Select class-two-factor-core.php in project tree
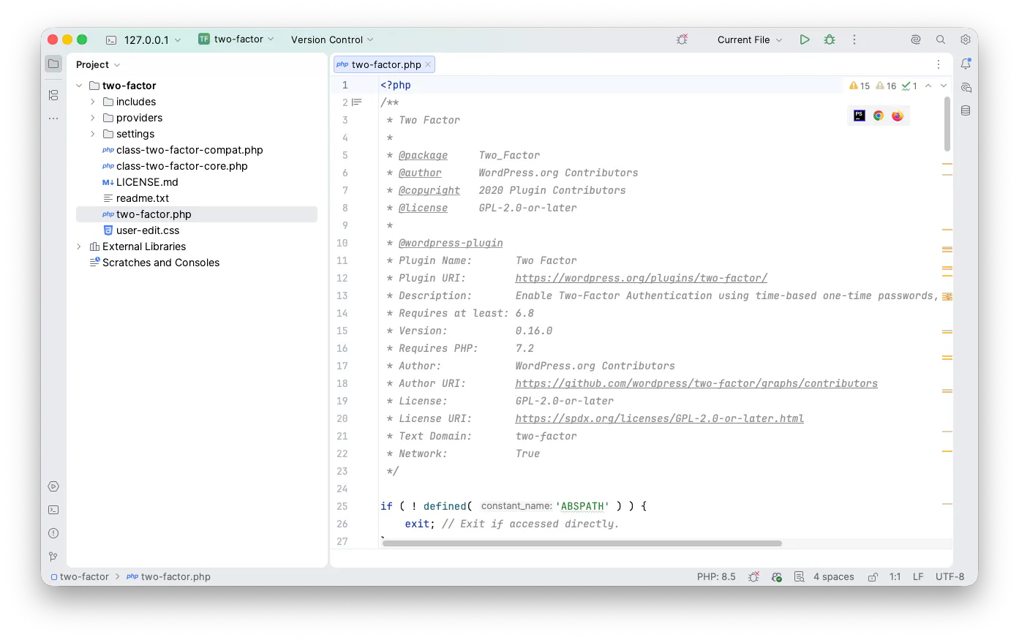1019x640 pixels. coord(182,166)
